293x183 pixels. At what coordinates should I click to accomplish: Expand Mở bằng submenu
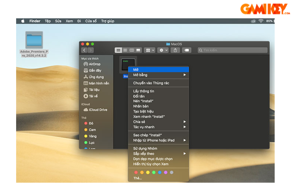(159, 75)
